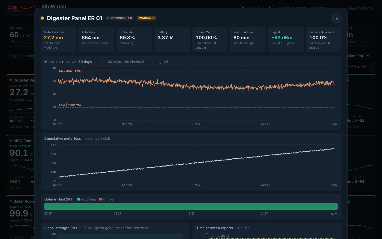This screenshot has width=382, height=239.
Task: Click the WARNING badge in the dialog header
Action: 146,18
